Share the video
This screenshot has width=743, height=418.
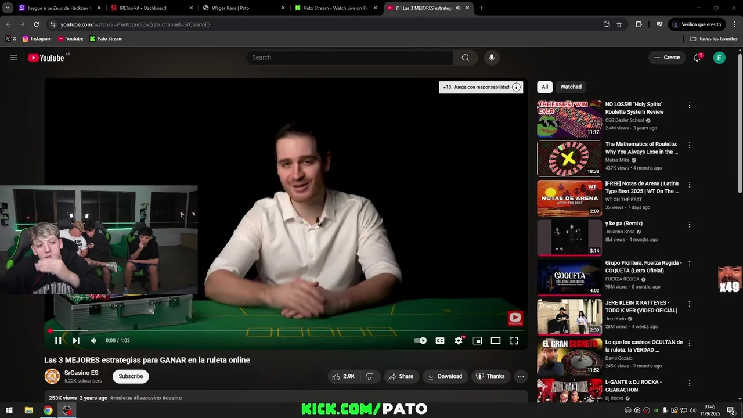[x=401, y=376]
